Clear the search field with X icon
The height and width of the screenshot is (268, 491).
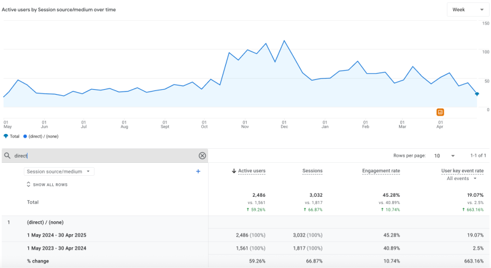(203, 156)
